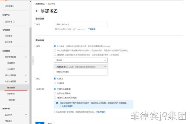The height and width of the screenshot is (124, 190).
Task: Open 视频剪辑 in the sidebar
Action: click(x=9, y=22)
